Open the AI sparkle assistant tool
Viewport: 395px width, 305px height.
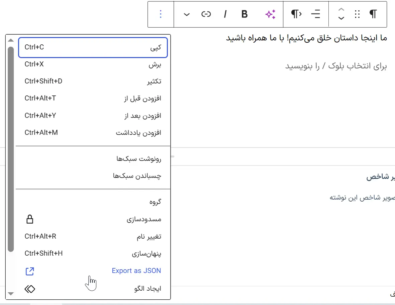270,14
